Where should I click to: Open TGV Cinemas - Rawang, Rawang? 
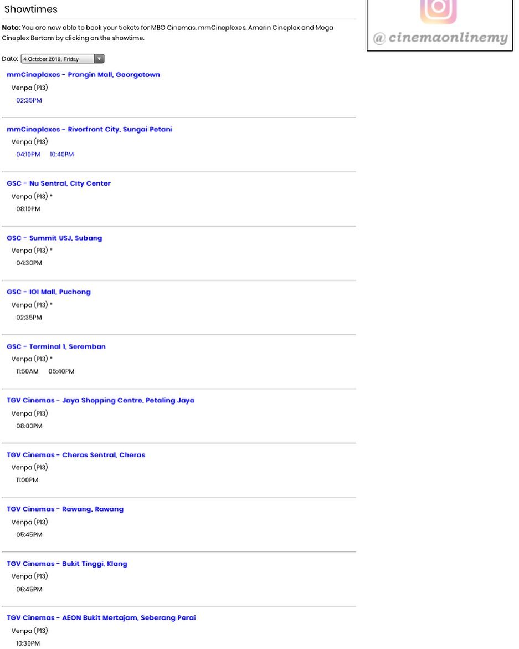[65, 509]
